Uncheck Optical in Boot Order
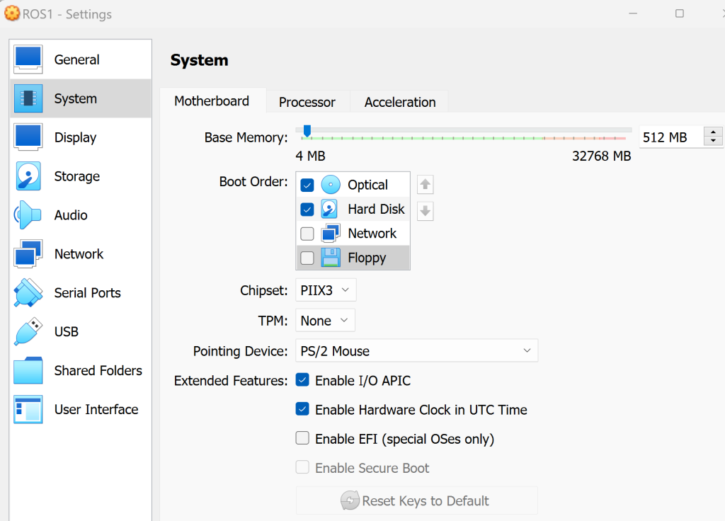This screenshot has height=521, width=725. [307, 185]
